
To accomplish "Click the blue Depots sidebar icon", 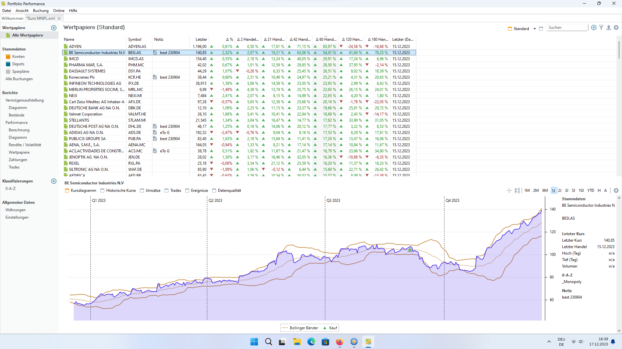I will [x=8, y=64].
